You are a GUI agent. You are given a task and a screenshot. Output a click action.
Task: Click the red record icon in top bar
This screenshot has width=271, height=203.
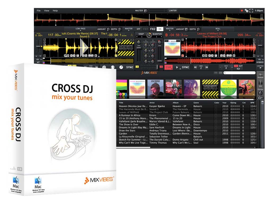pos(242,11)
